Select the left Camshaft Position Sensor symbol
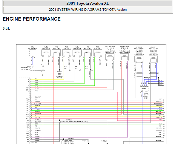 click(x=154, y=59)
